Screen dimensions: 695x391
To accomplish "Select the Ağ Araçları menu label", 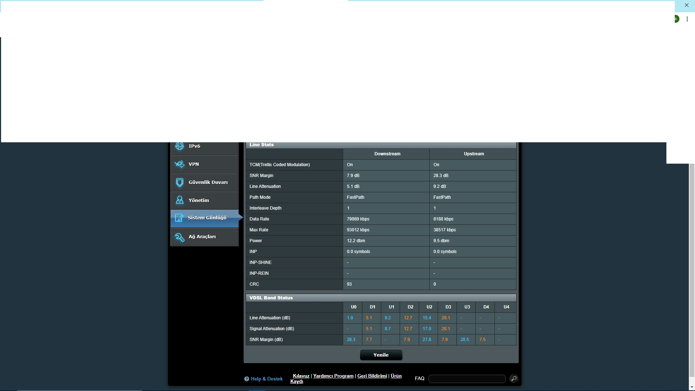I will 202,237.
